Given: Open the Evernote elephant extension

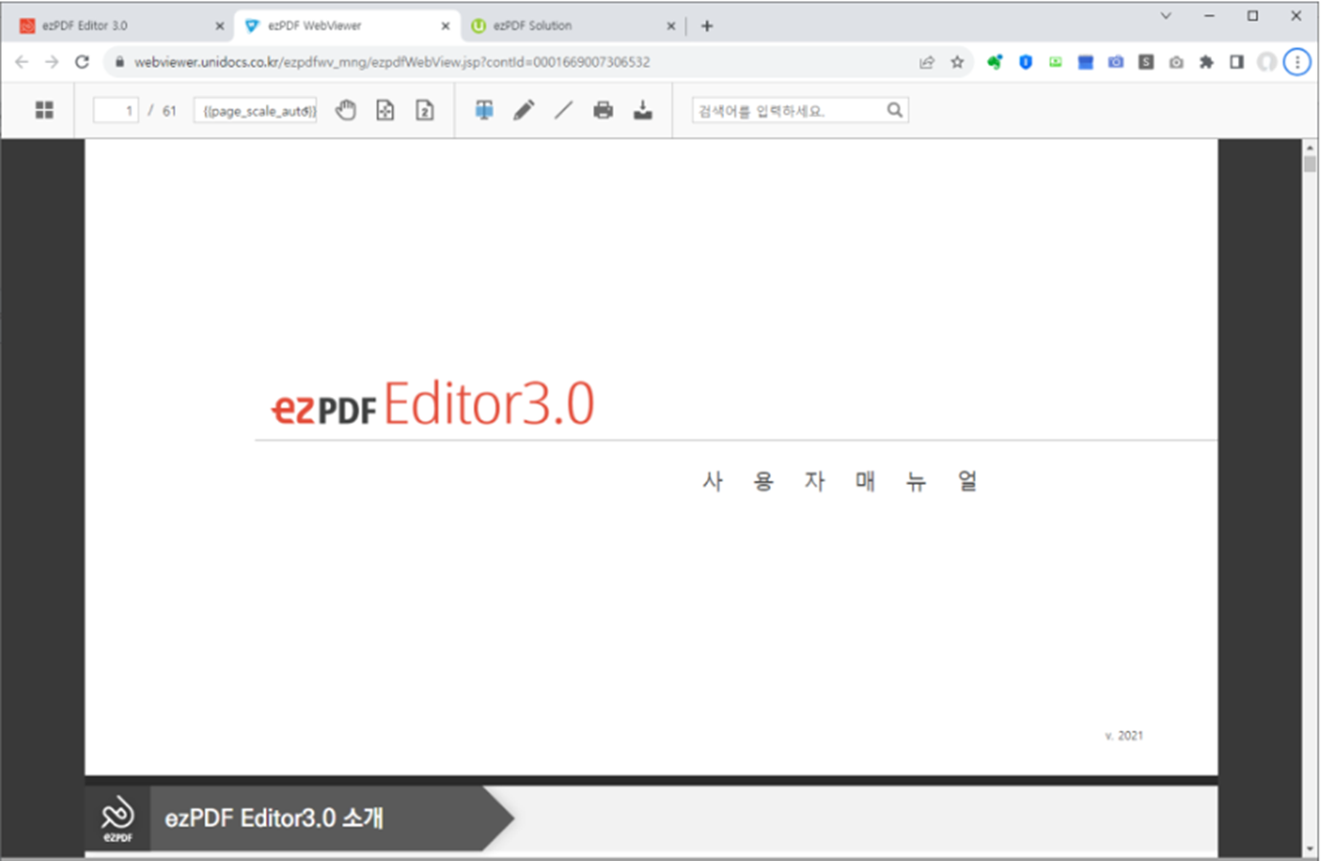Looking at the screenshot, I should [996, 62].
